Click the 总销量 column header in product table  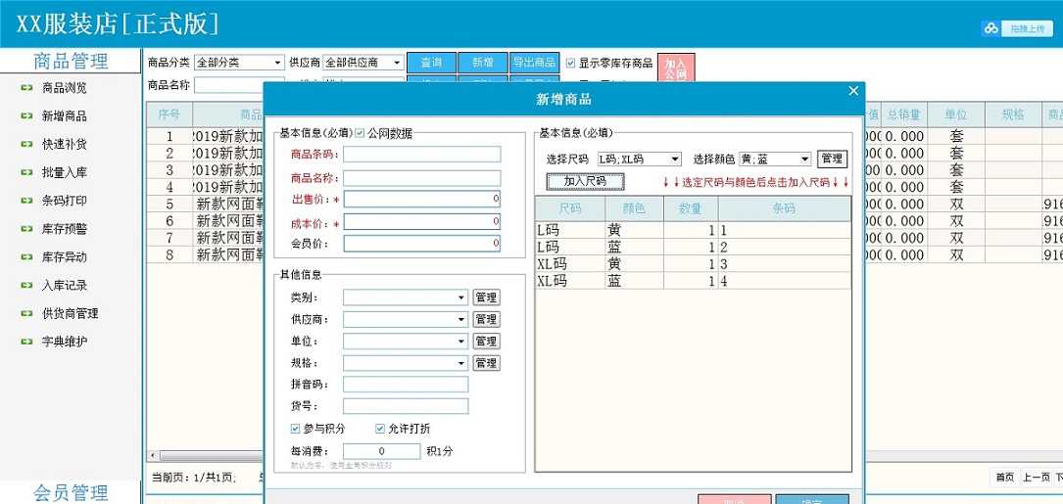[x=903, y=115]
